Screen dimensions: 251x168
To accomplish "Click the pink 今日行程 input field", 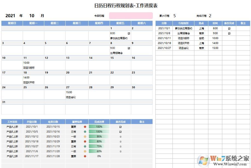I will 131,16.
